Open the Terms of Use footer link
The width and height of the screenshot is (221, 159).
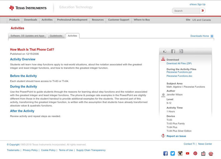pos(66,150)
